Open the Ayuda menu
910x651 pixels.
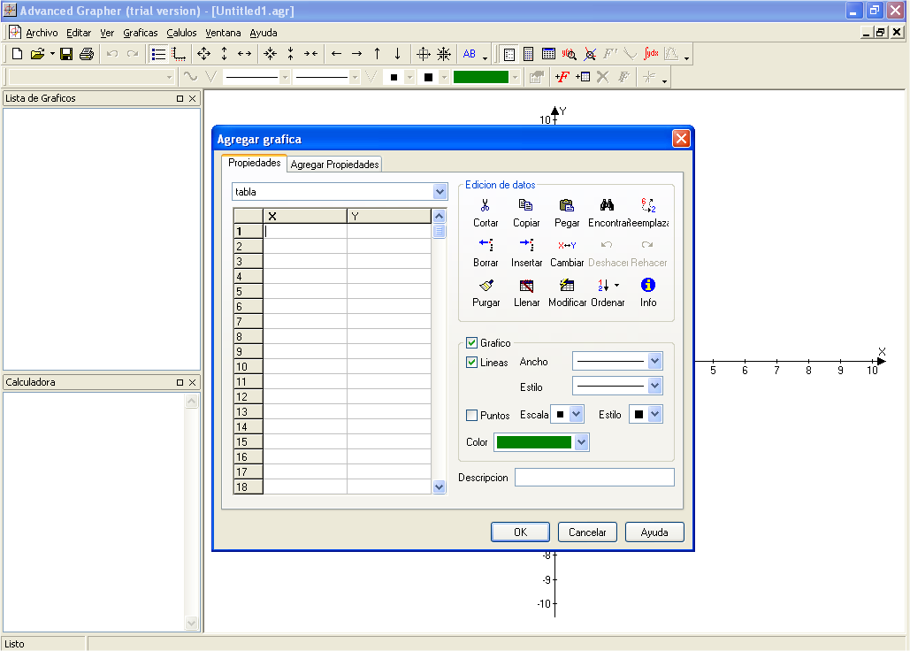point(264,33)
